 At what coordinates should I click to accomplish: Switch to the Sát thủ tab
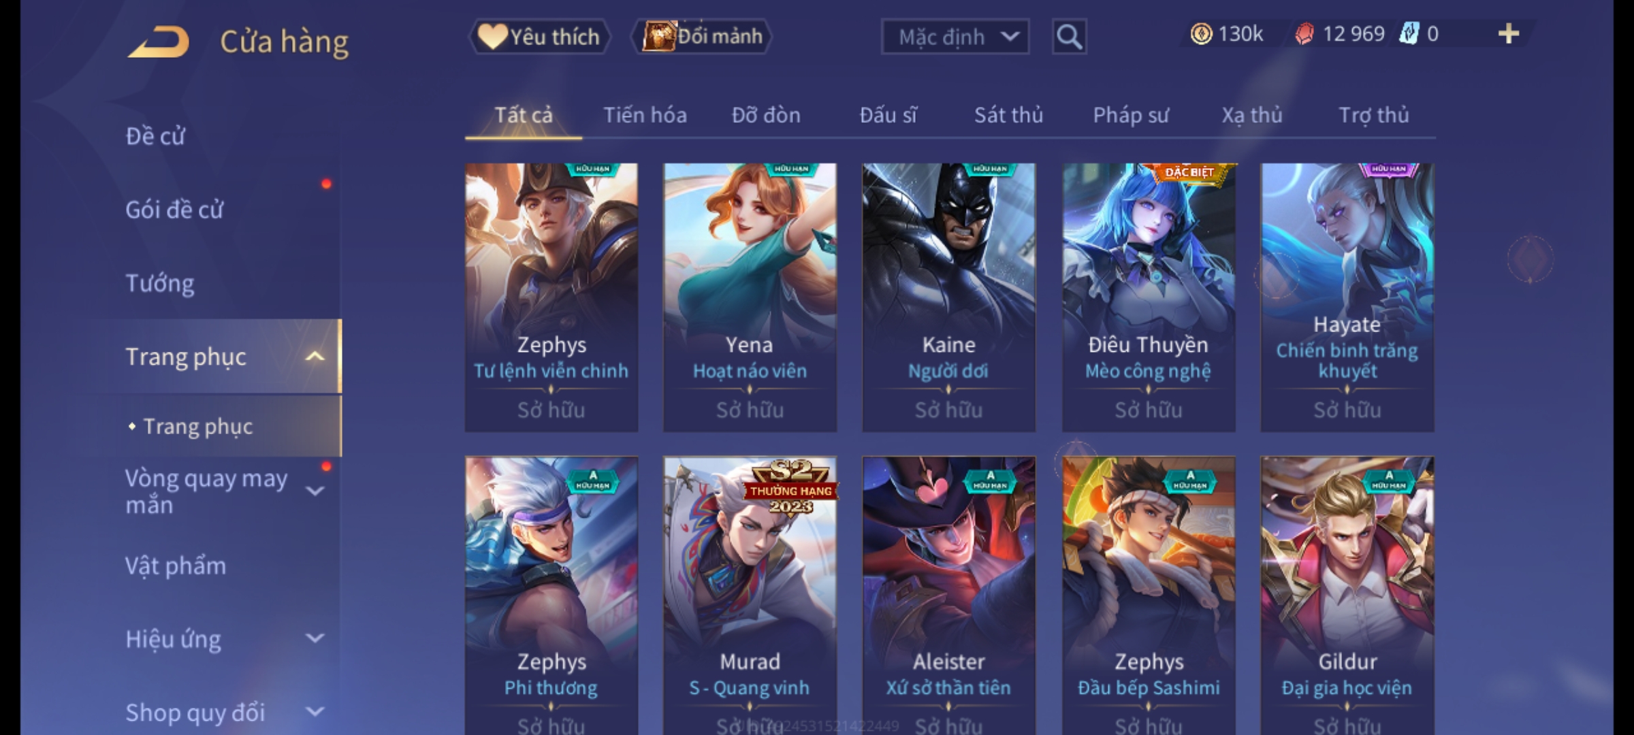tap(1008, 115)
